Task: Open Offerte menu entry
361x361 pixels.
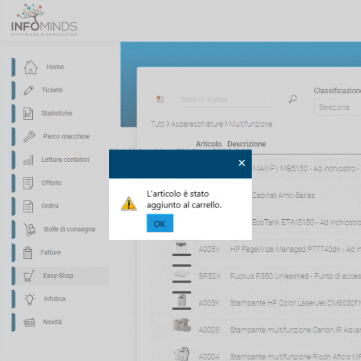Action: [x=51, y=183]
